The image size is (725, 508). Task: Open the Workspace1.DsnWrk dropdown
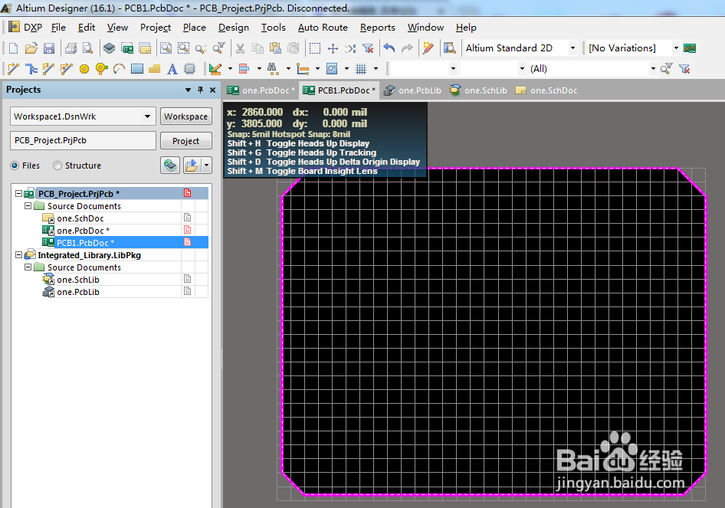[x=147, y=116]
